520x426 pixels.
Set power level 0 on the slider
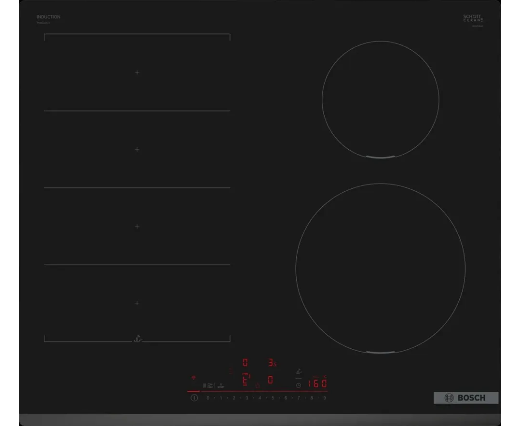point(208,398)
